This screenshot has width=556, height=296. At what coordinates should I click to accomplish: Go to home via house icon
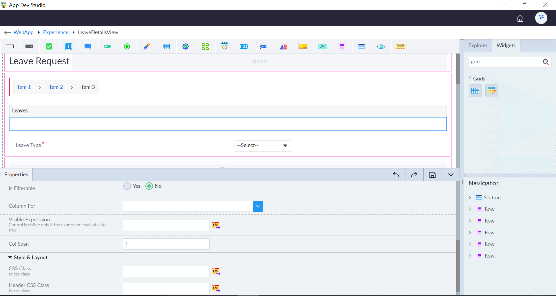520,19
